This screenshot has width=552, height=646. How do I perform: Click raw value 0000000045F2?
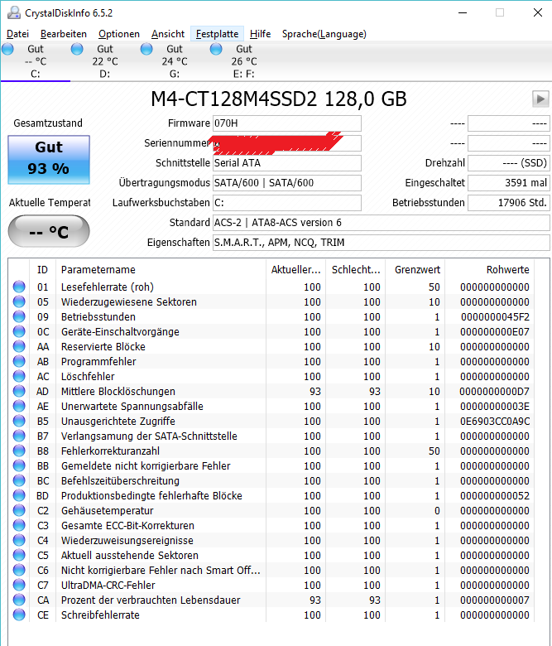tap(495, 317)
